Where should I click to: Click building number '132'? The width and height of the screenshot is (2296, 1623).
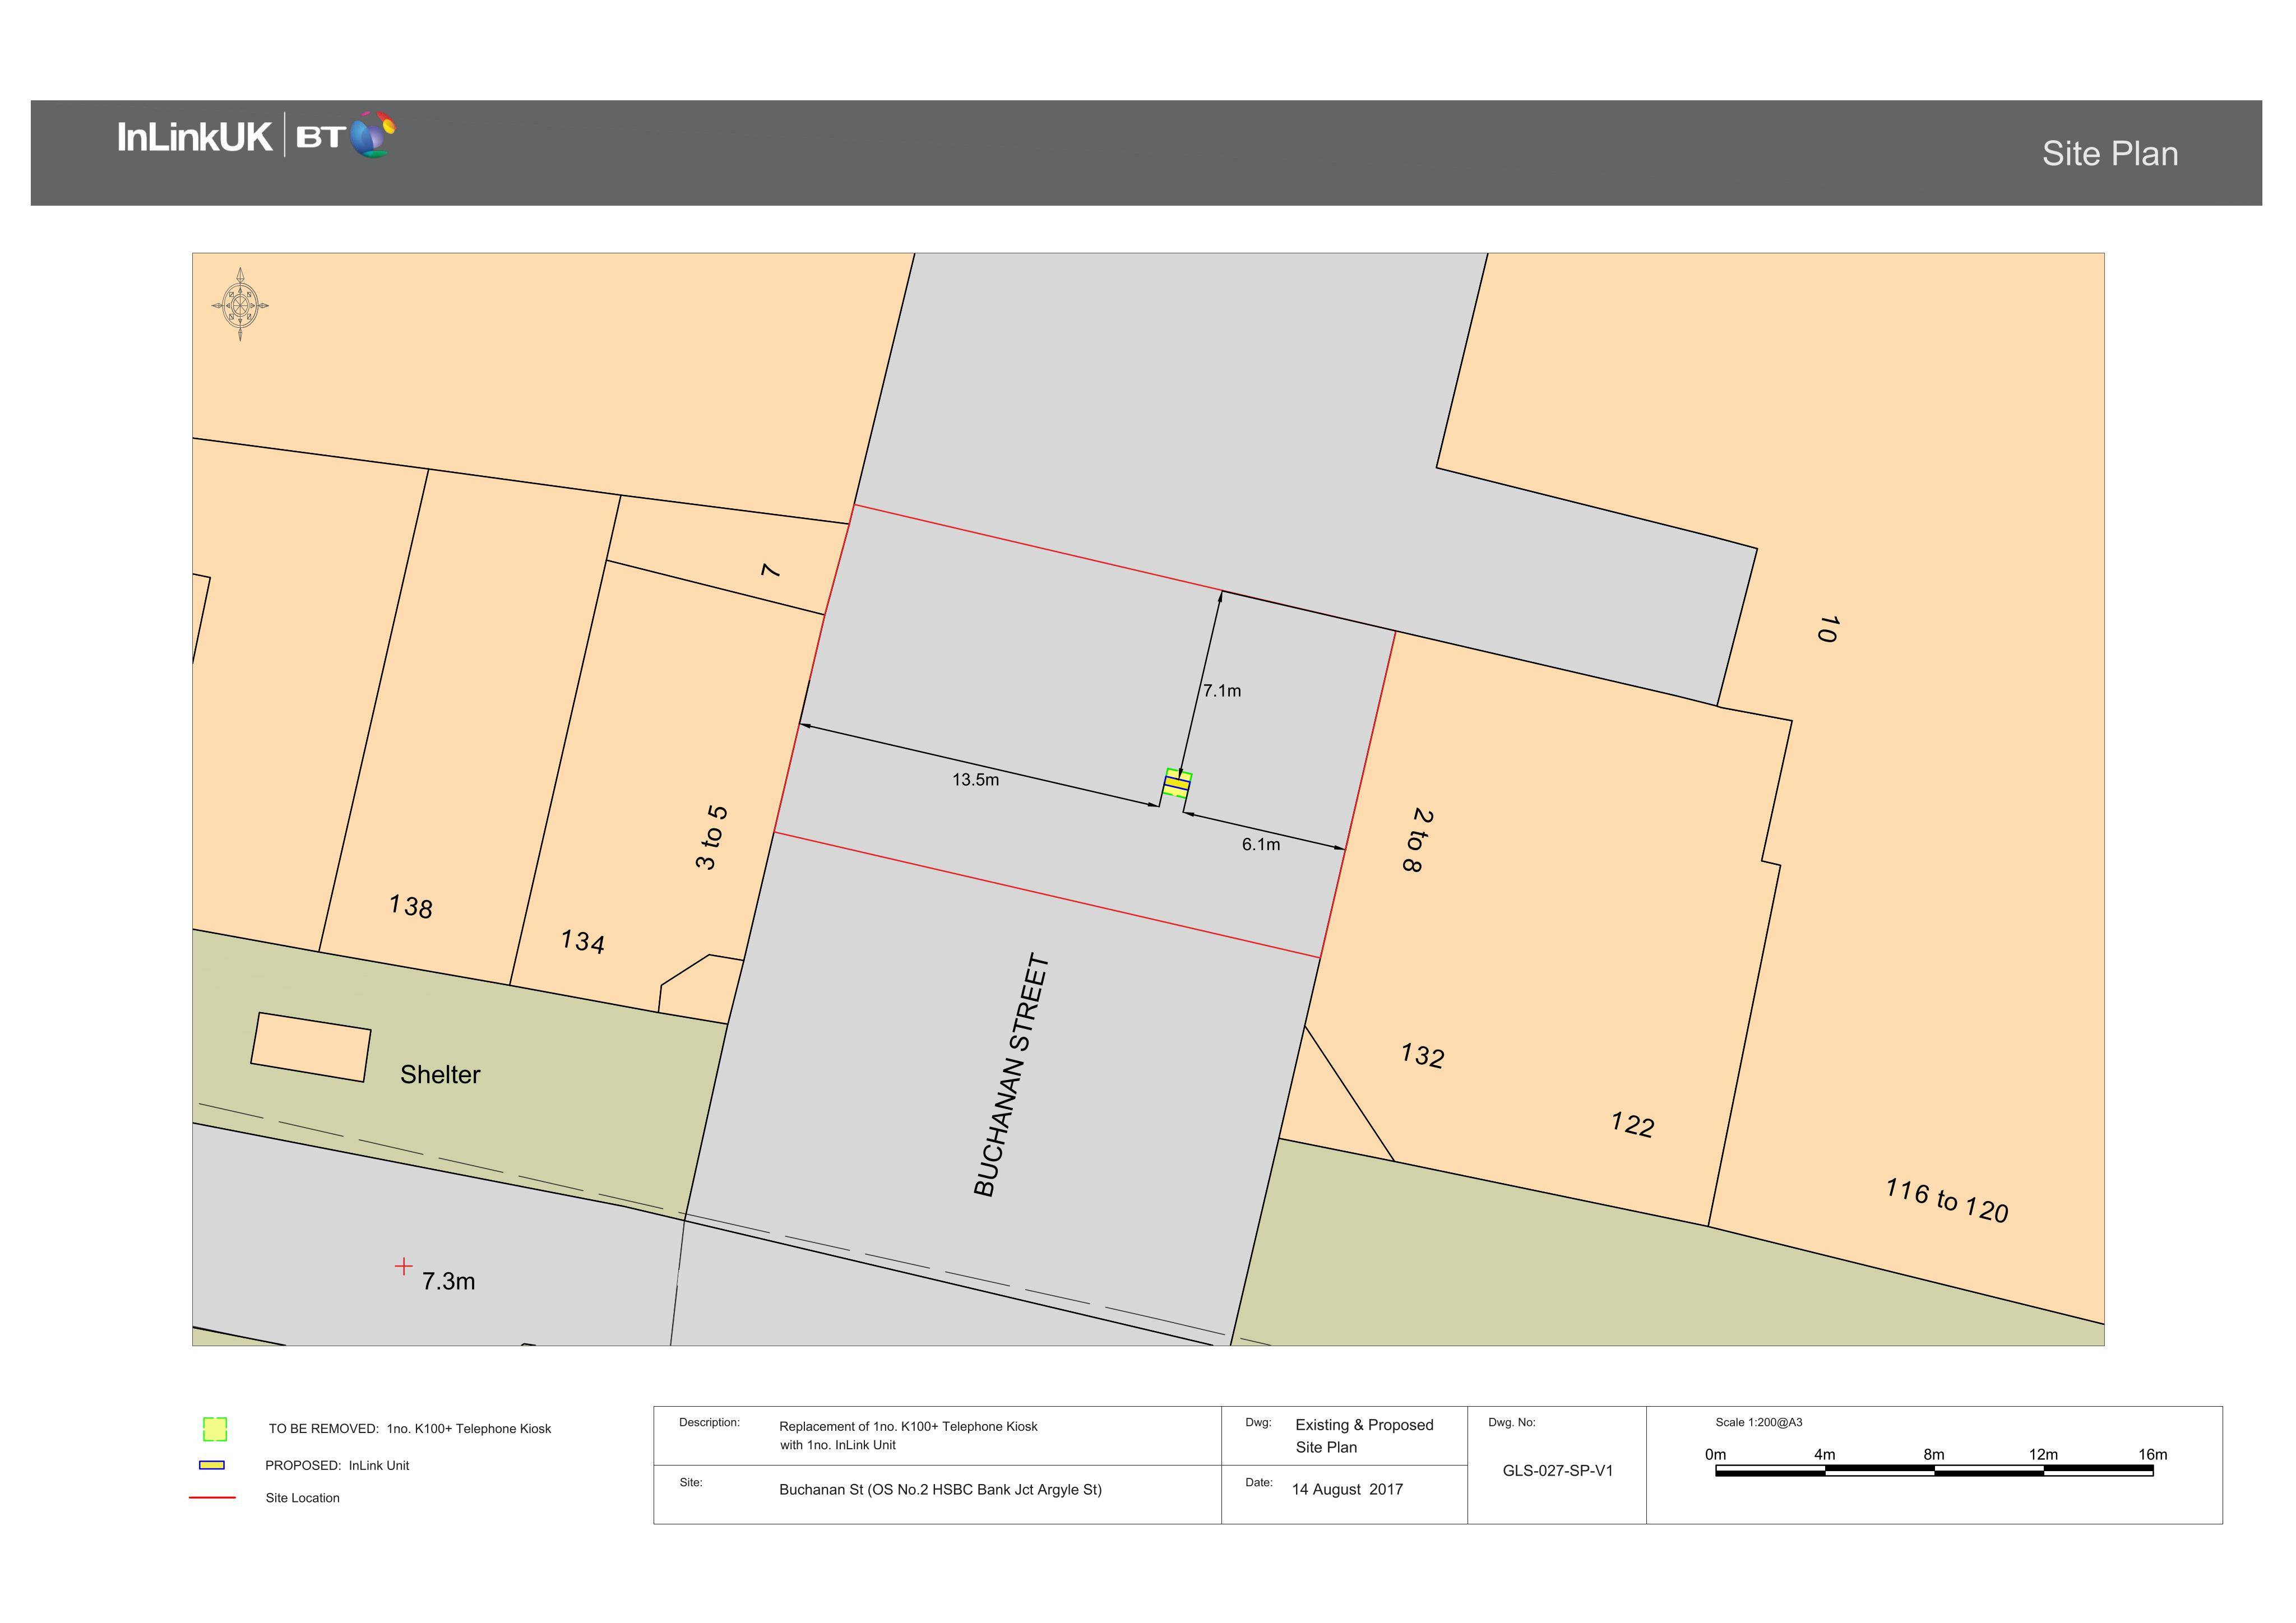pos(1422,1056)
